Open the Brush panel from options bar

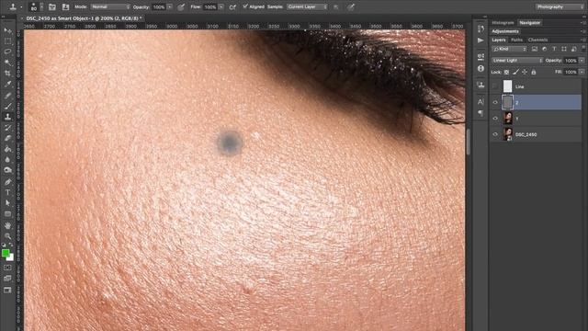(x=52, y=6)
